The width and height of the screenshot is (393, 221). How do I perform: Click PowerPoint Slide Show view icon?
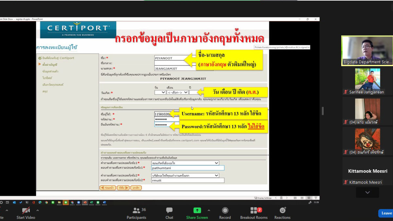tap(316, 198)
